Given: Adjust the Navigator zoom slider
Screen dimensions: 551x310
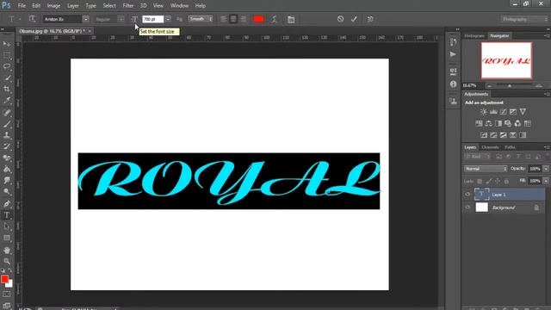Looking at the screenshot, I should coord(510,86).
